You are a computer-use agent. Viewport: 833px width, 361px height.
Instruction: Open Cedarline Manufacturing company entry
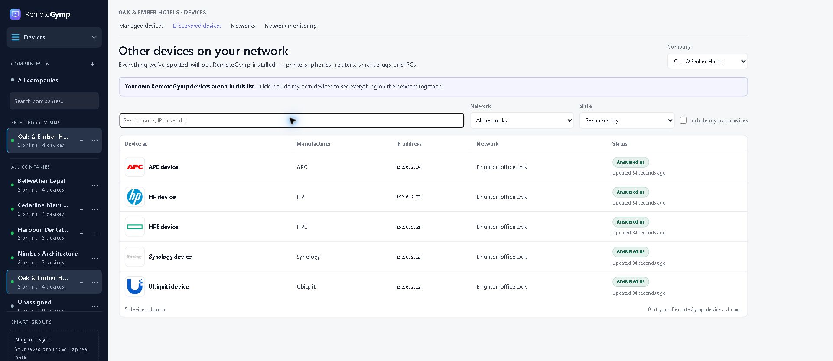coord(43,209)
